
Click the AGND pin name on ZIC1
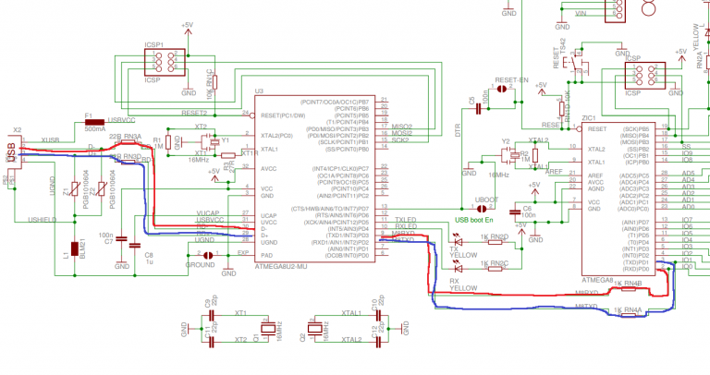596,188
